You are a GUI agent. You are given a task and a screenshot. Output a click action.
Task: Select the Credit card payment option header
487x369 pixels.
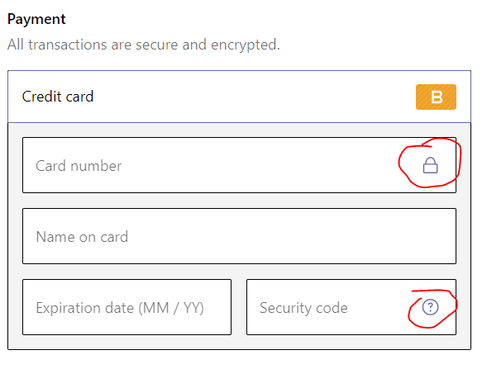pyautogui.click(x=239, y=97)
